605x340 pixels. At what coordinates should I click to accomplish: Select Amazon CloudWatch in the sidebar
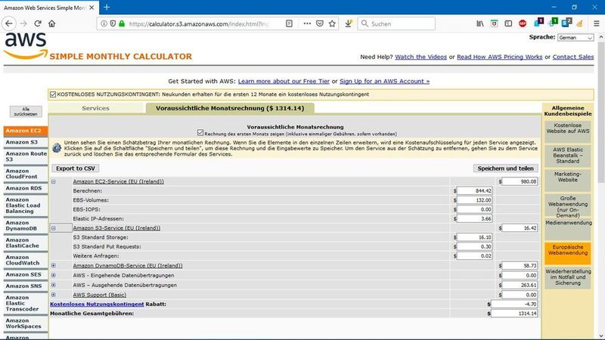click(26, 260)
